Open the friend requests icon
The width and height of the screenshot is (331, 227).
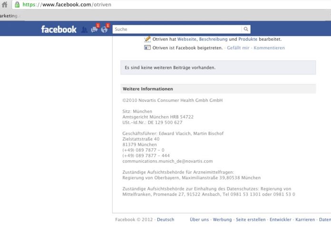tap(84, 30)
